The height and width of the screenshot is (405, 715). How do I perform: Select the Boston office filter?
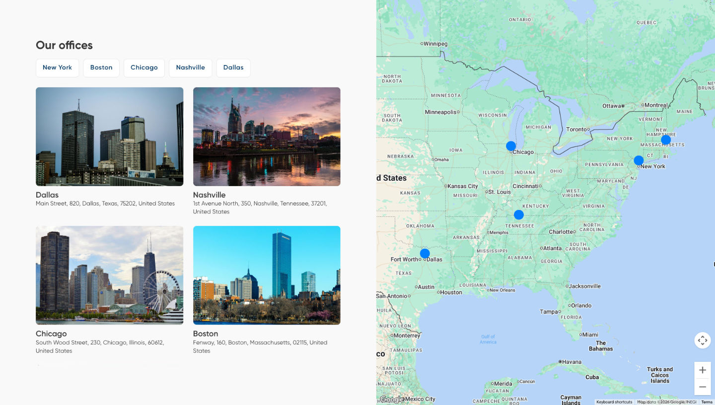coord(101,68)
